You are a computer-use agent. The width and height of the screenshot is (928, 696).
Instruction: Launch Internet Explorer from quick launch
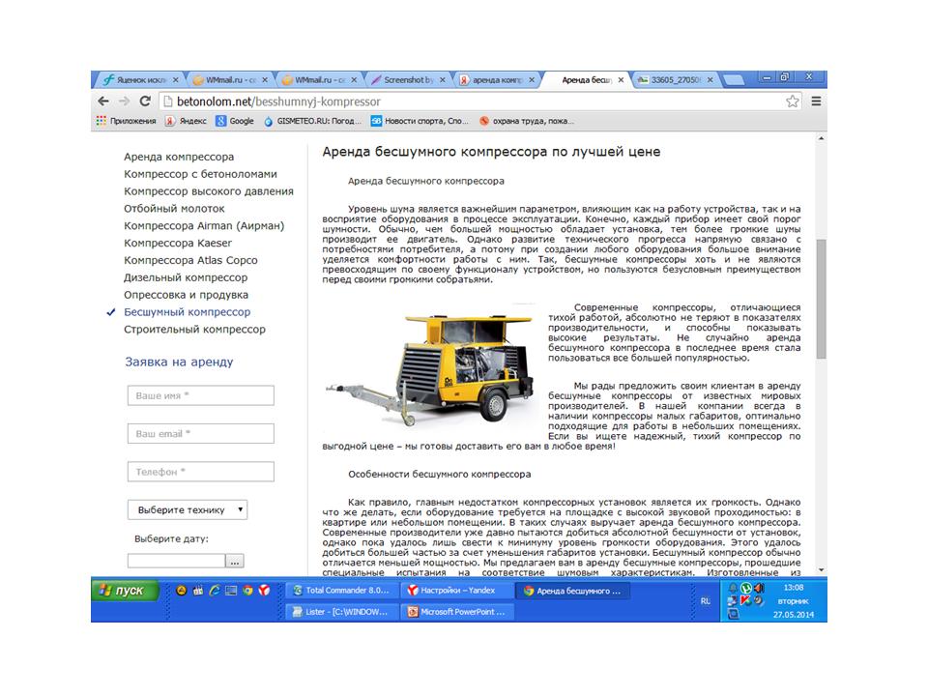point(215,590)
